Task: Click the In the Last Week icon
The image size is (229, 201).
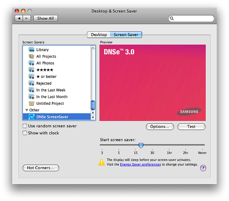Action: point(31,90)
